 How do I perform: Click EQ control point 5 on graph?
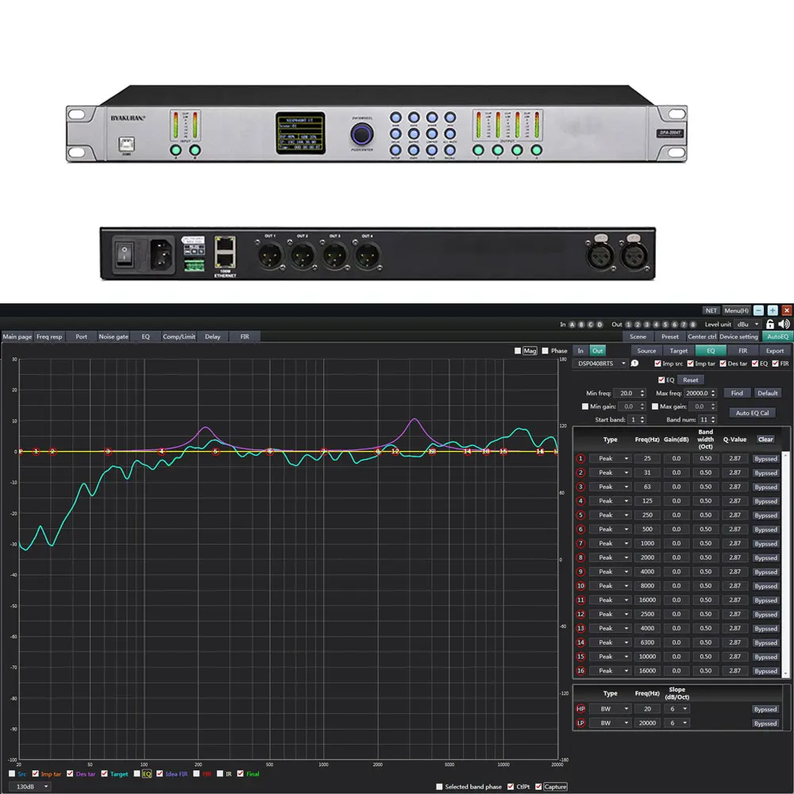tap(215, 451)
